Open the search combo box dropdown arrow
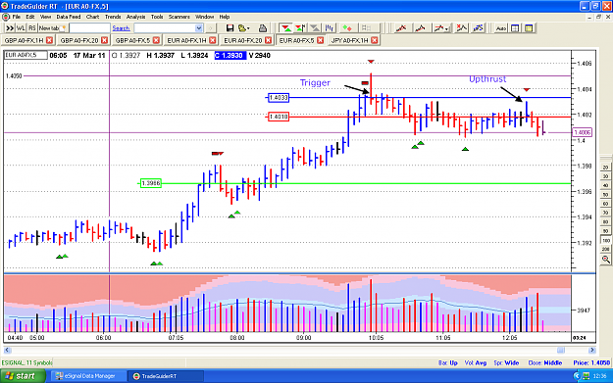Image resolution: width=613 pixels, height=383 pixels. [198, 28]
